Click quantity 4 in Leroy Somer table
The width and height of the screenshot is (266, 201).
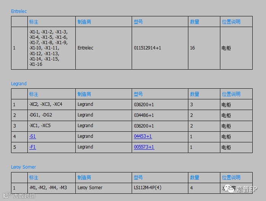204,188
